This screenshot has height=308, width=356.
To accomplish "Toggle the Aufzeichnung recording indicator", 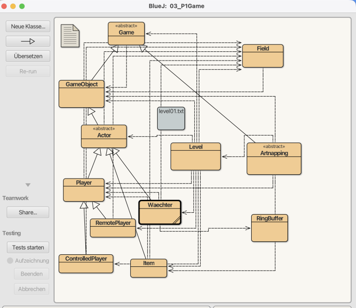I will 10,261.
